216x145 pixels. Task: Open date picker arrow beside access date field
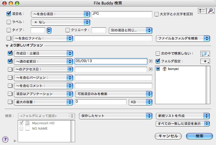[x=151, y=69]
